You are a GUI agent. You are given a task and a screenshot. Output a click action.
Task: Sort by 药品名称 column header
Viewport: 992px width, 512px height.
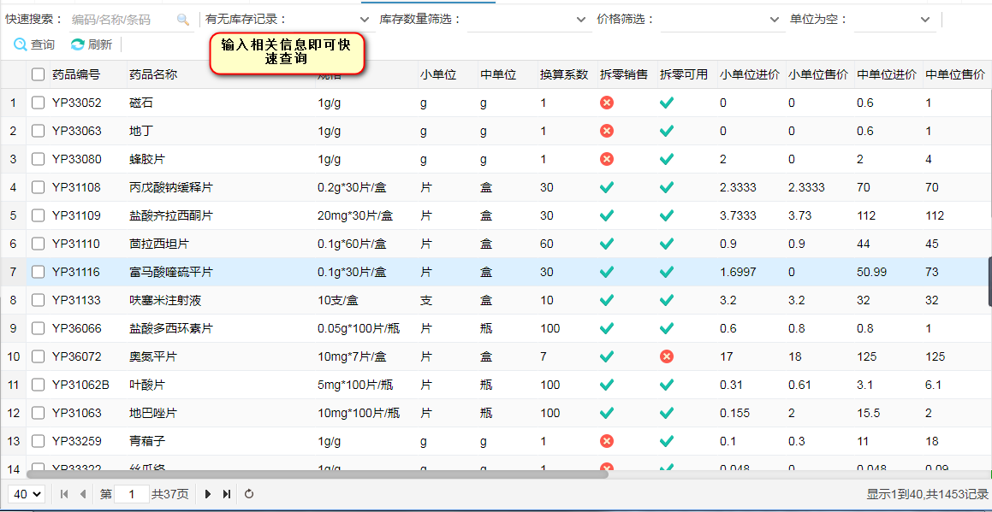153,74
